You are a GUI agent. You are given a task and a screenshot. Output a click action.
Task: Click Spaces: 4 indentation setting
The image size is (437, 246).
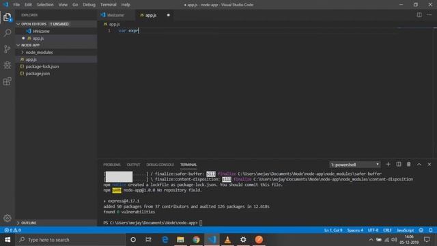pyautogui.click(x=355, y=230)
